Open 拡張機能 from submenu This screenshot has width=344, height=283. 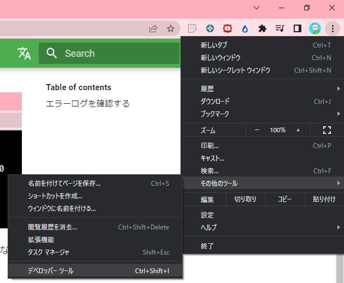(x=95, y=240)
